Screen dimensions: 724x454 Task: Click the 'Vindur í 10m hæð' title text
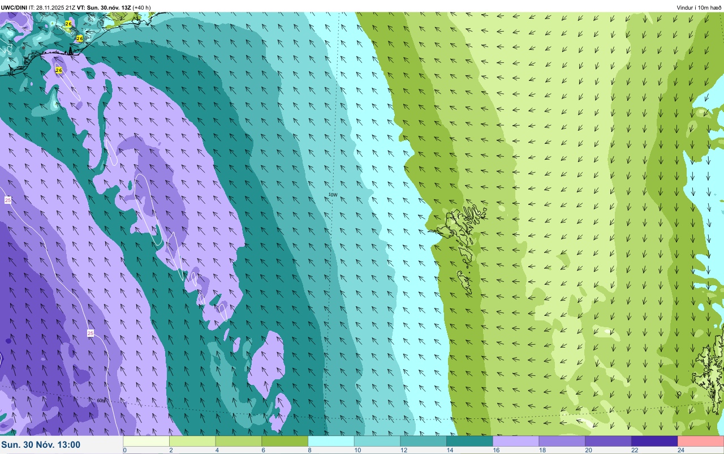699,7
